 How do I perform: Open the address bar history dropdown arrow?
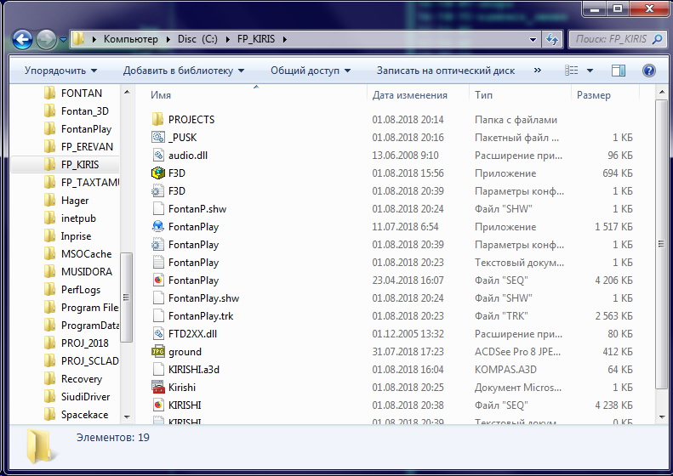tap(533, 39)
